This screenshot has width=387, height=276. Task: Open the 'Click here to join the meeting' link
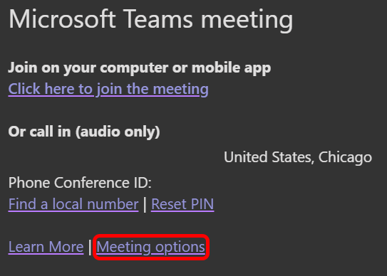click(x=108, y=89)
